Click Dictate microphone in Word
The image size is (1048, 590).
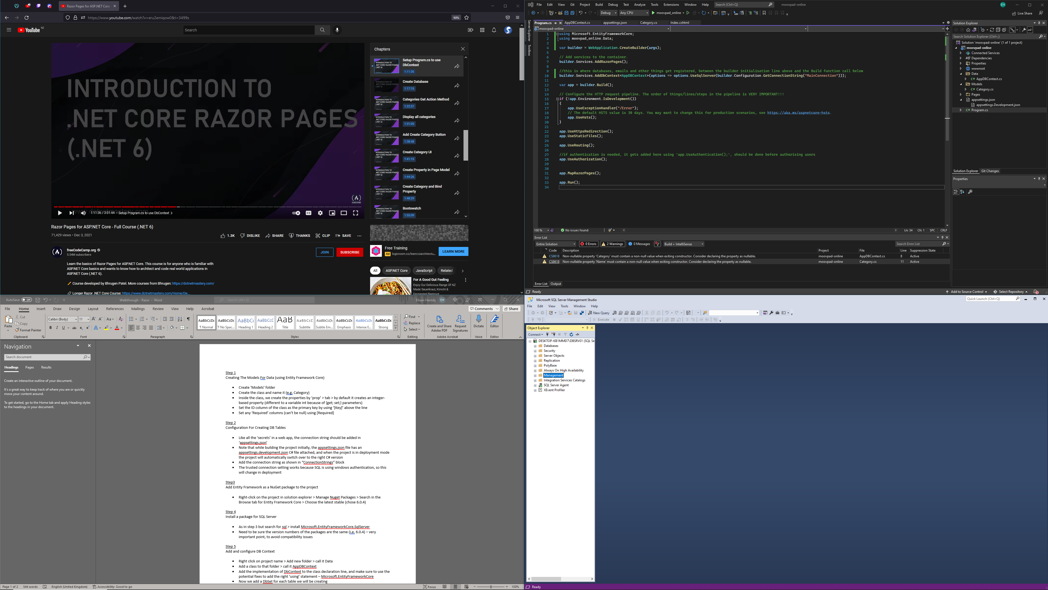tap(479, 321)
